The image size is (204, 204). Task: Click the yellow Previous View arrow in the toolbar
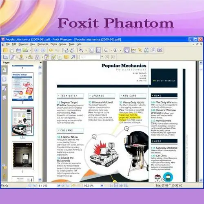[x=51, y=50]
